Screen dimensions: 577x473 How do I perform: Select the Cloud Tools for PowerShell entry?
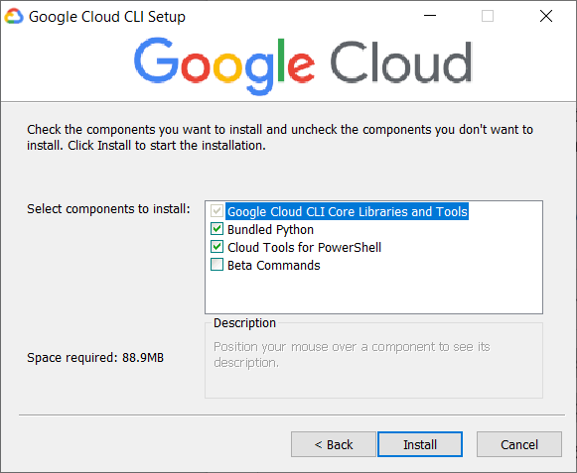pos(304,247)
